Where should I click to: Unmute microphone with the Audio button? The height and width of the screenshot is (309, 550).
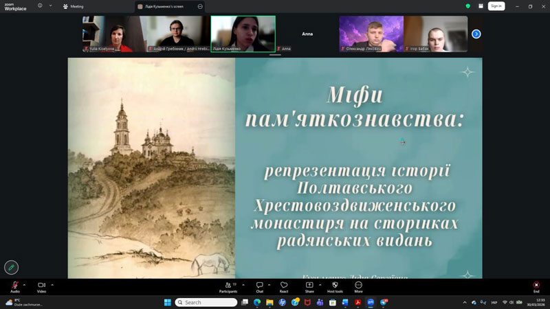14,285
